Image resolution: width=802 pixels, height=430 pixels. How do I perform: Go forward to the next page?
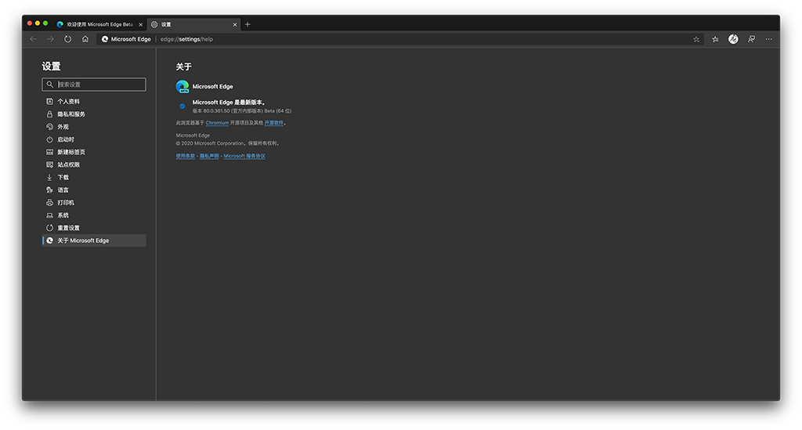50,39
